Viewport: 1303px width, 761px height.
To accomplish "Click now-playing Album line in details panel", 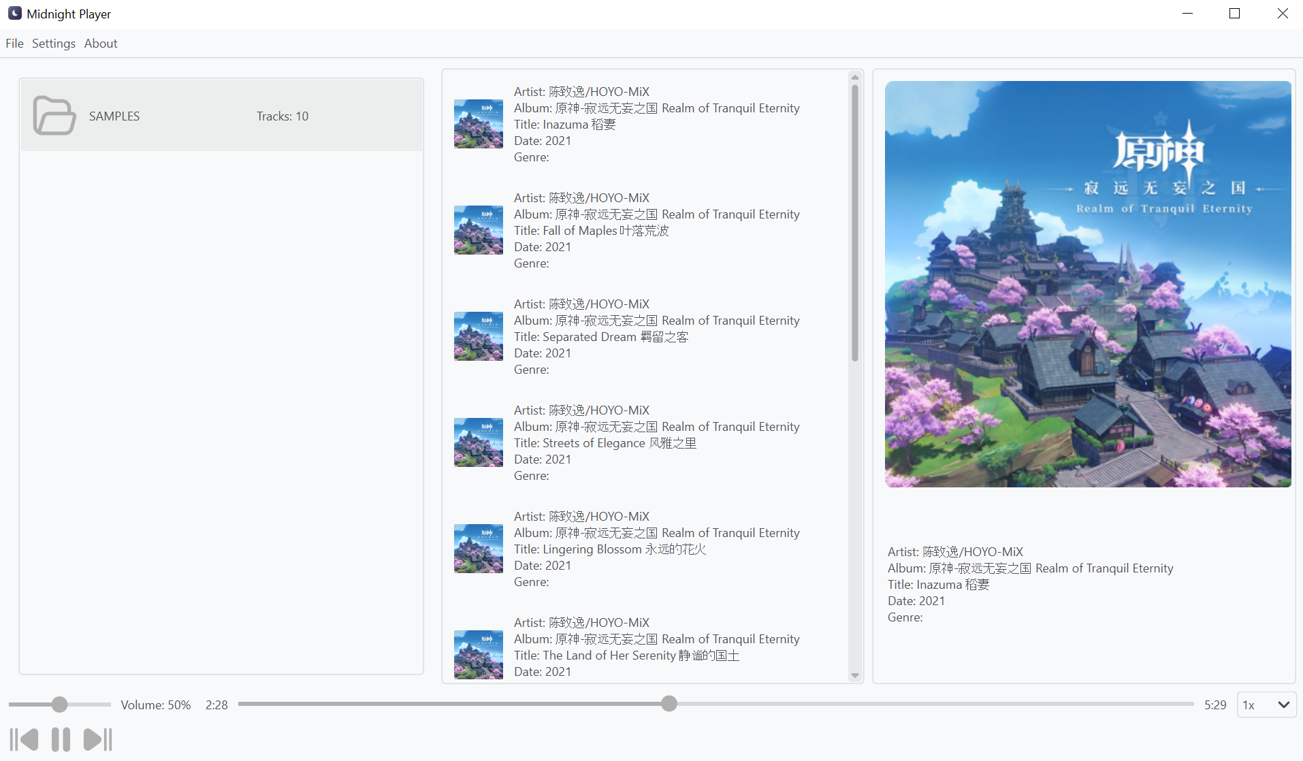I will [x=1031, y=568].
